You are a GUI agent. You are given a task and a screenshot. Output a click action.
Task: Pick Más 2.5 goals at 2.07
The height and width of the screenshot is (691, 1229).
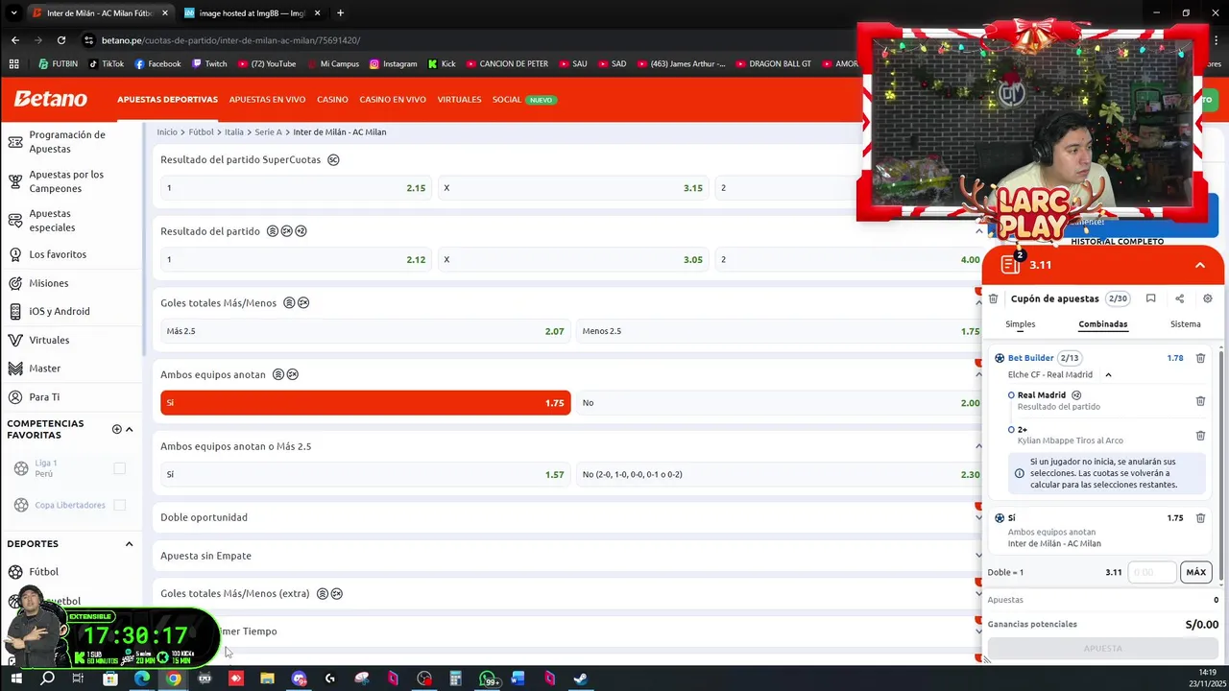pyautogui.click(x=366, y=331)
